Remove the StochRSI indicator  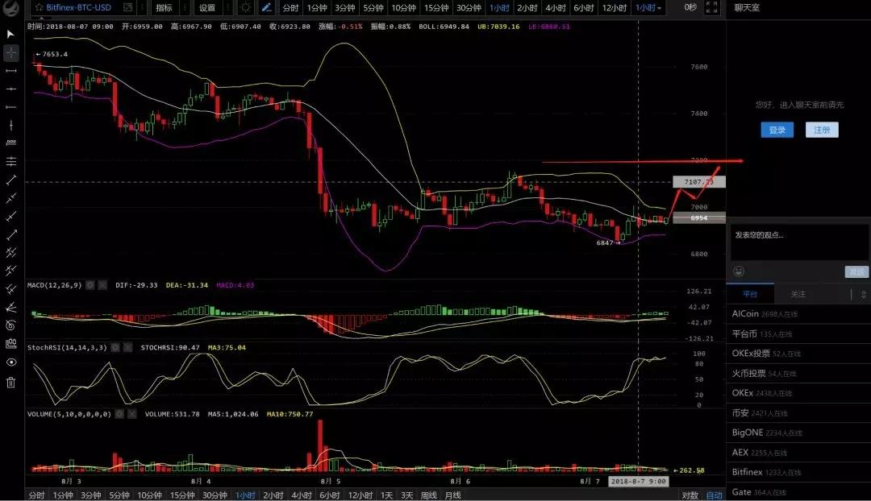click(x=127, y=347)
